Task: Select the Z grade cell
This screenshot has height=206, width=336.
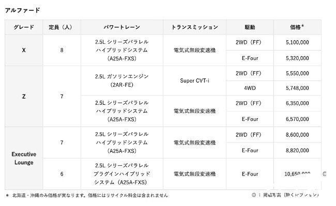Action: point(24,96)
